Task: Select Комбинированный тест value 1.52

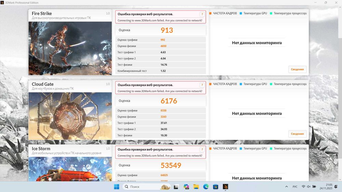Action: (163, 71)
